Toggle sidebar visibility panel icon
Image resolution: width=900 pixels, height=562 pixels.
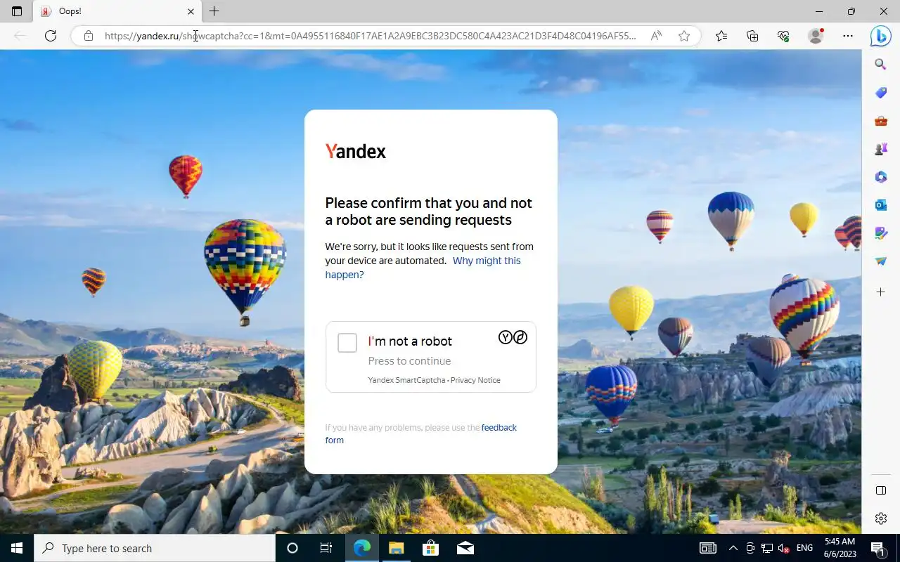(x=880, y=490)
